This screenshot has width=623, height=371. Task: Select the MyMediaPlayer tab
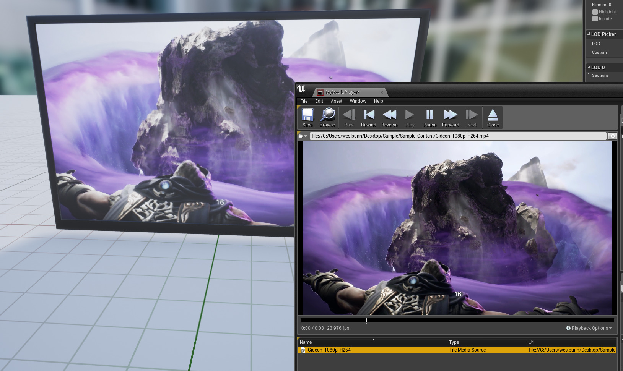(342, 92)
